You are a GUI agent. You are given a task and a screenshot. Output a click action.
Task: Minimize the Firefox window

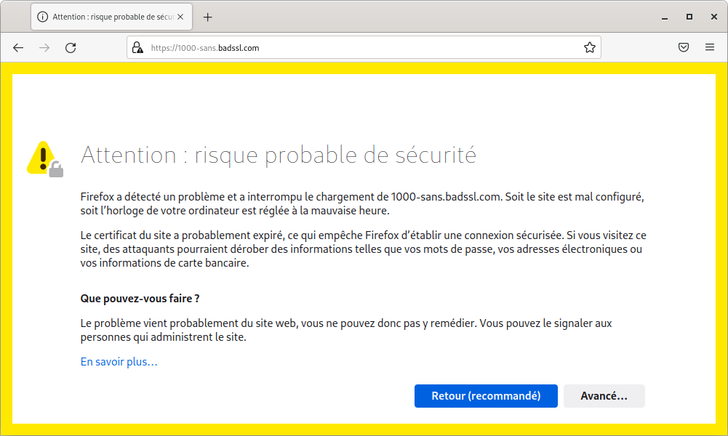(x=665, y=17)
